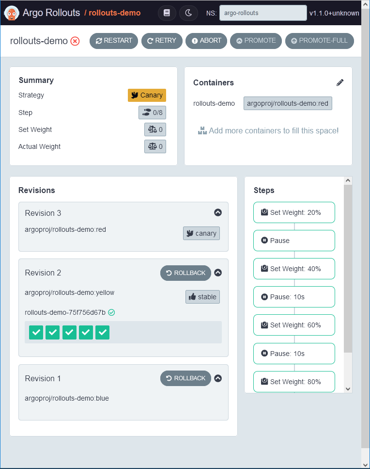Select the argoproj/rollouts-demo:red image field
The image size is (370, 469).
coord(288,103)
